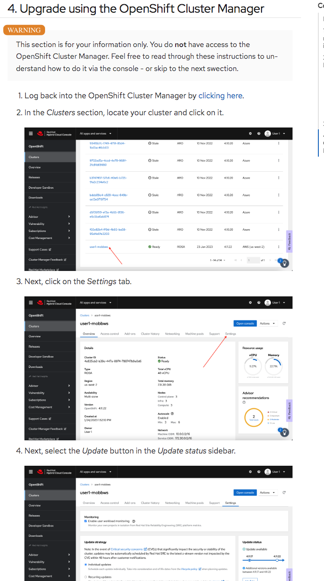Click the Advisor recommendations total issues donut
This screenshot has width=324, height=581.
254,417
